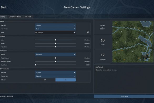Open the Map Format dropdown
Viewport: 154px width, 103px height.
(55, 29)
